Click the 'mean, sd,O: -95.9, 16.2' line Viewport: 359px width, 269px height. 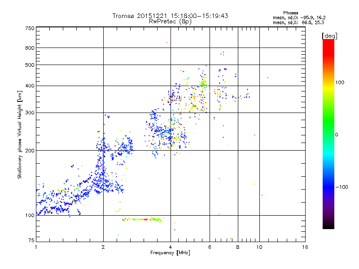299,17
